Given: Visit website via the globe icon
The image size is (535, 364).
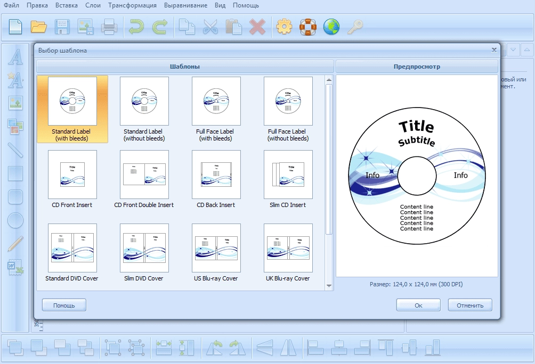Looking at the screenshot, I should tap(331, 27).
